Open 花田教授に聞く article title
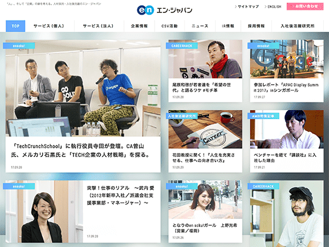 point(203,158)
